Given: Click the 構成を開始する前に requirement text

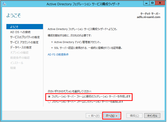Looking at the screenshot, I should 70,35.
